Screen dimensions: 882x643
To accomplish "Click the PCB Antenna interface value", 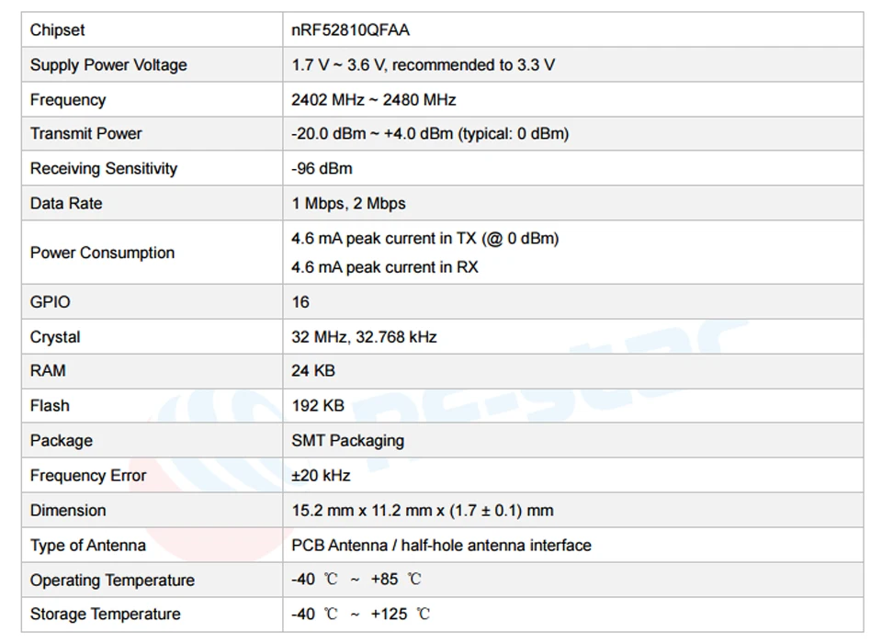I will coord(441,545).
